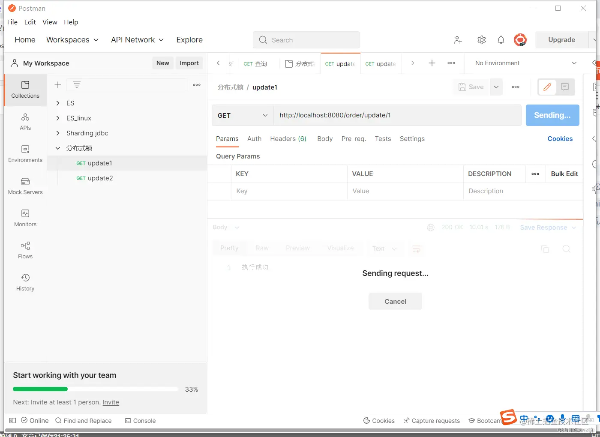Switch to the Tests tab

point(383,139)
